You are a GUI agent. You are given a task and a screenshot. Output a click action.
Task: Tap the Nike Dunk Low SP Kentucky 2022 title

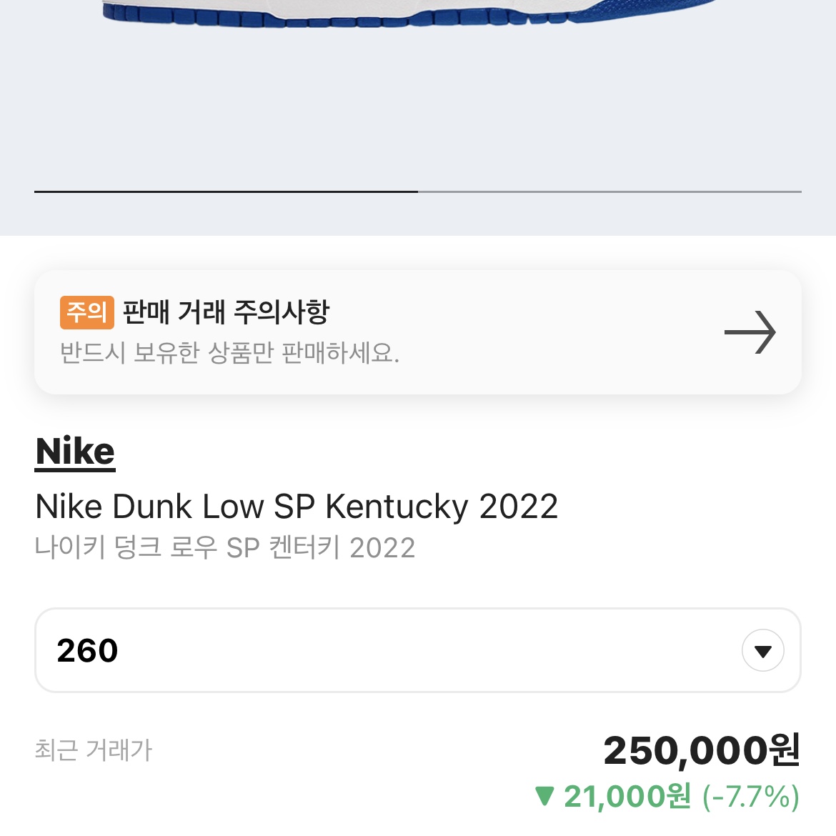click(x=297, y=507)
